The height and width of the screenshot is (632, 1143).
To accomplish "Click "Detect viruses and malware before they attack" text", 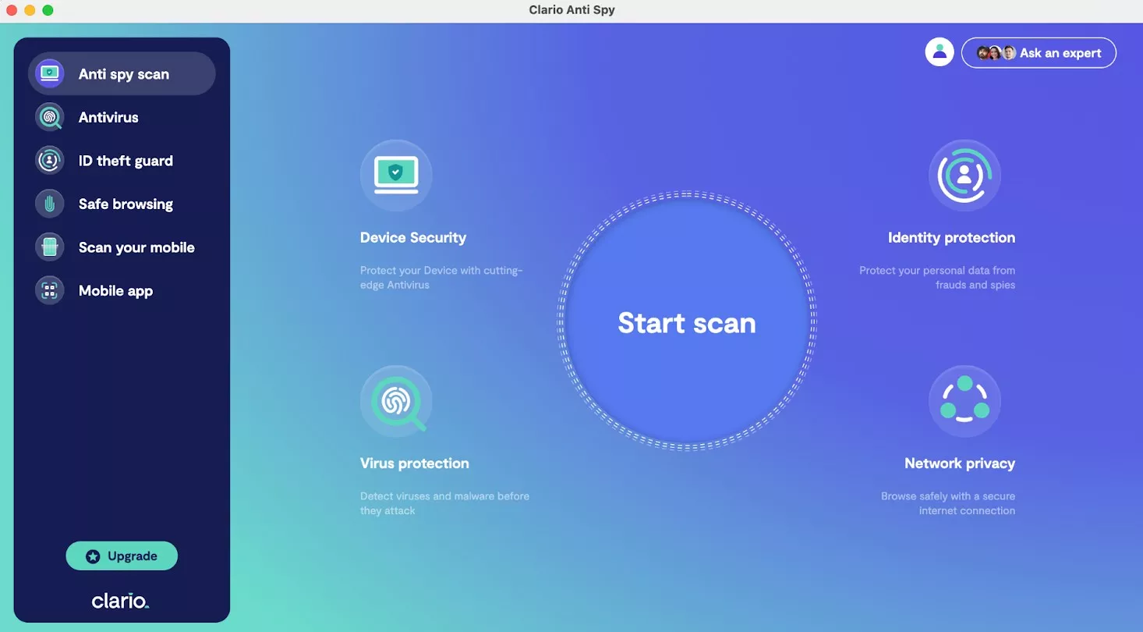I will 444,503.
